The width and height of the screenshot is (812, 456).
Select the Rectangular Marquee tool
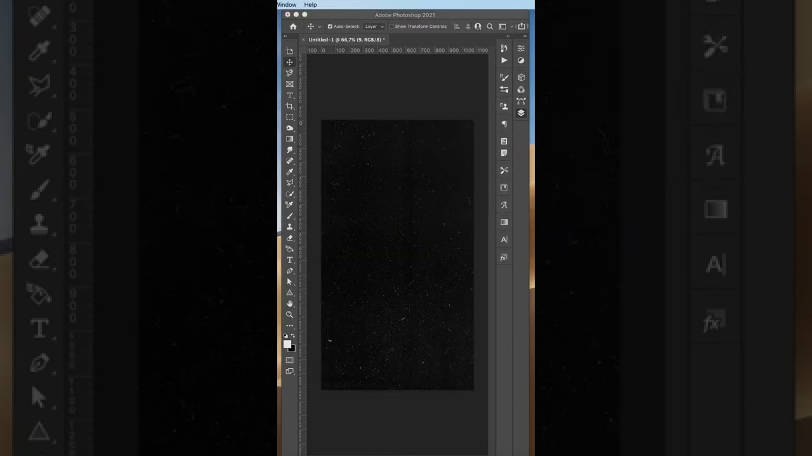(289, 117)
